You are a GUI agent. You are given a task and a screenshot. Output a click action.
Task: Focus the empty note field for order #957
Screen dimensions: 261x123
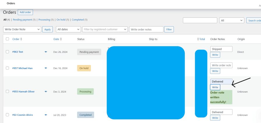coord(221,65)
